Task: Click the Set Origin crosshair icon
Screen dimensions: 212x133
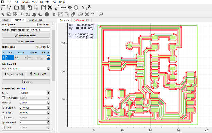Action: [x=70, y=7]
